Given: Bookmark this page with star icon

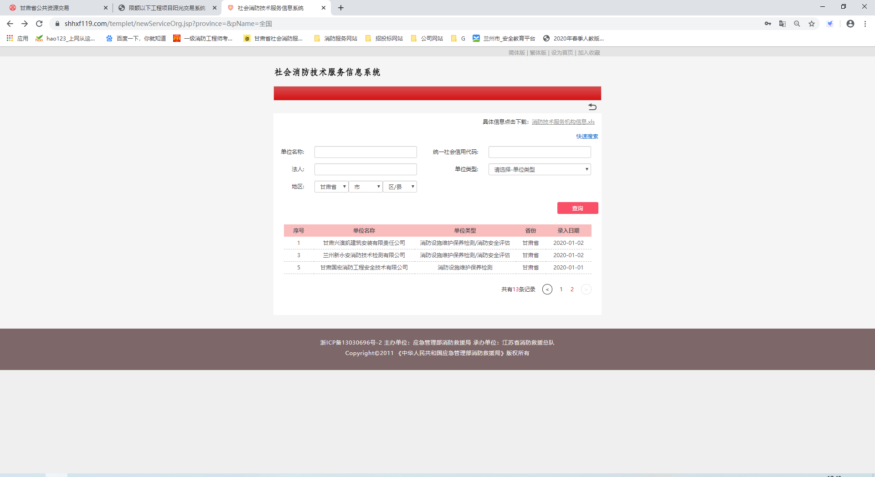Looking at the screenshot, I should tap(812, 24).
